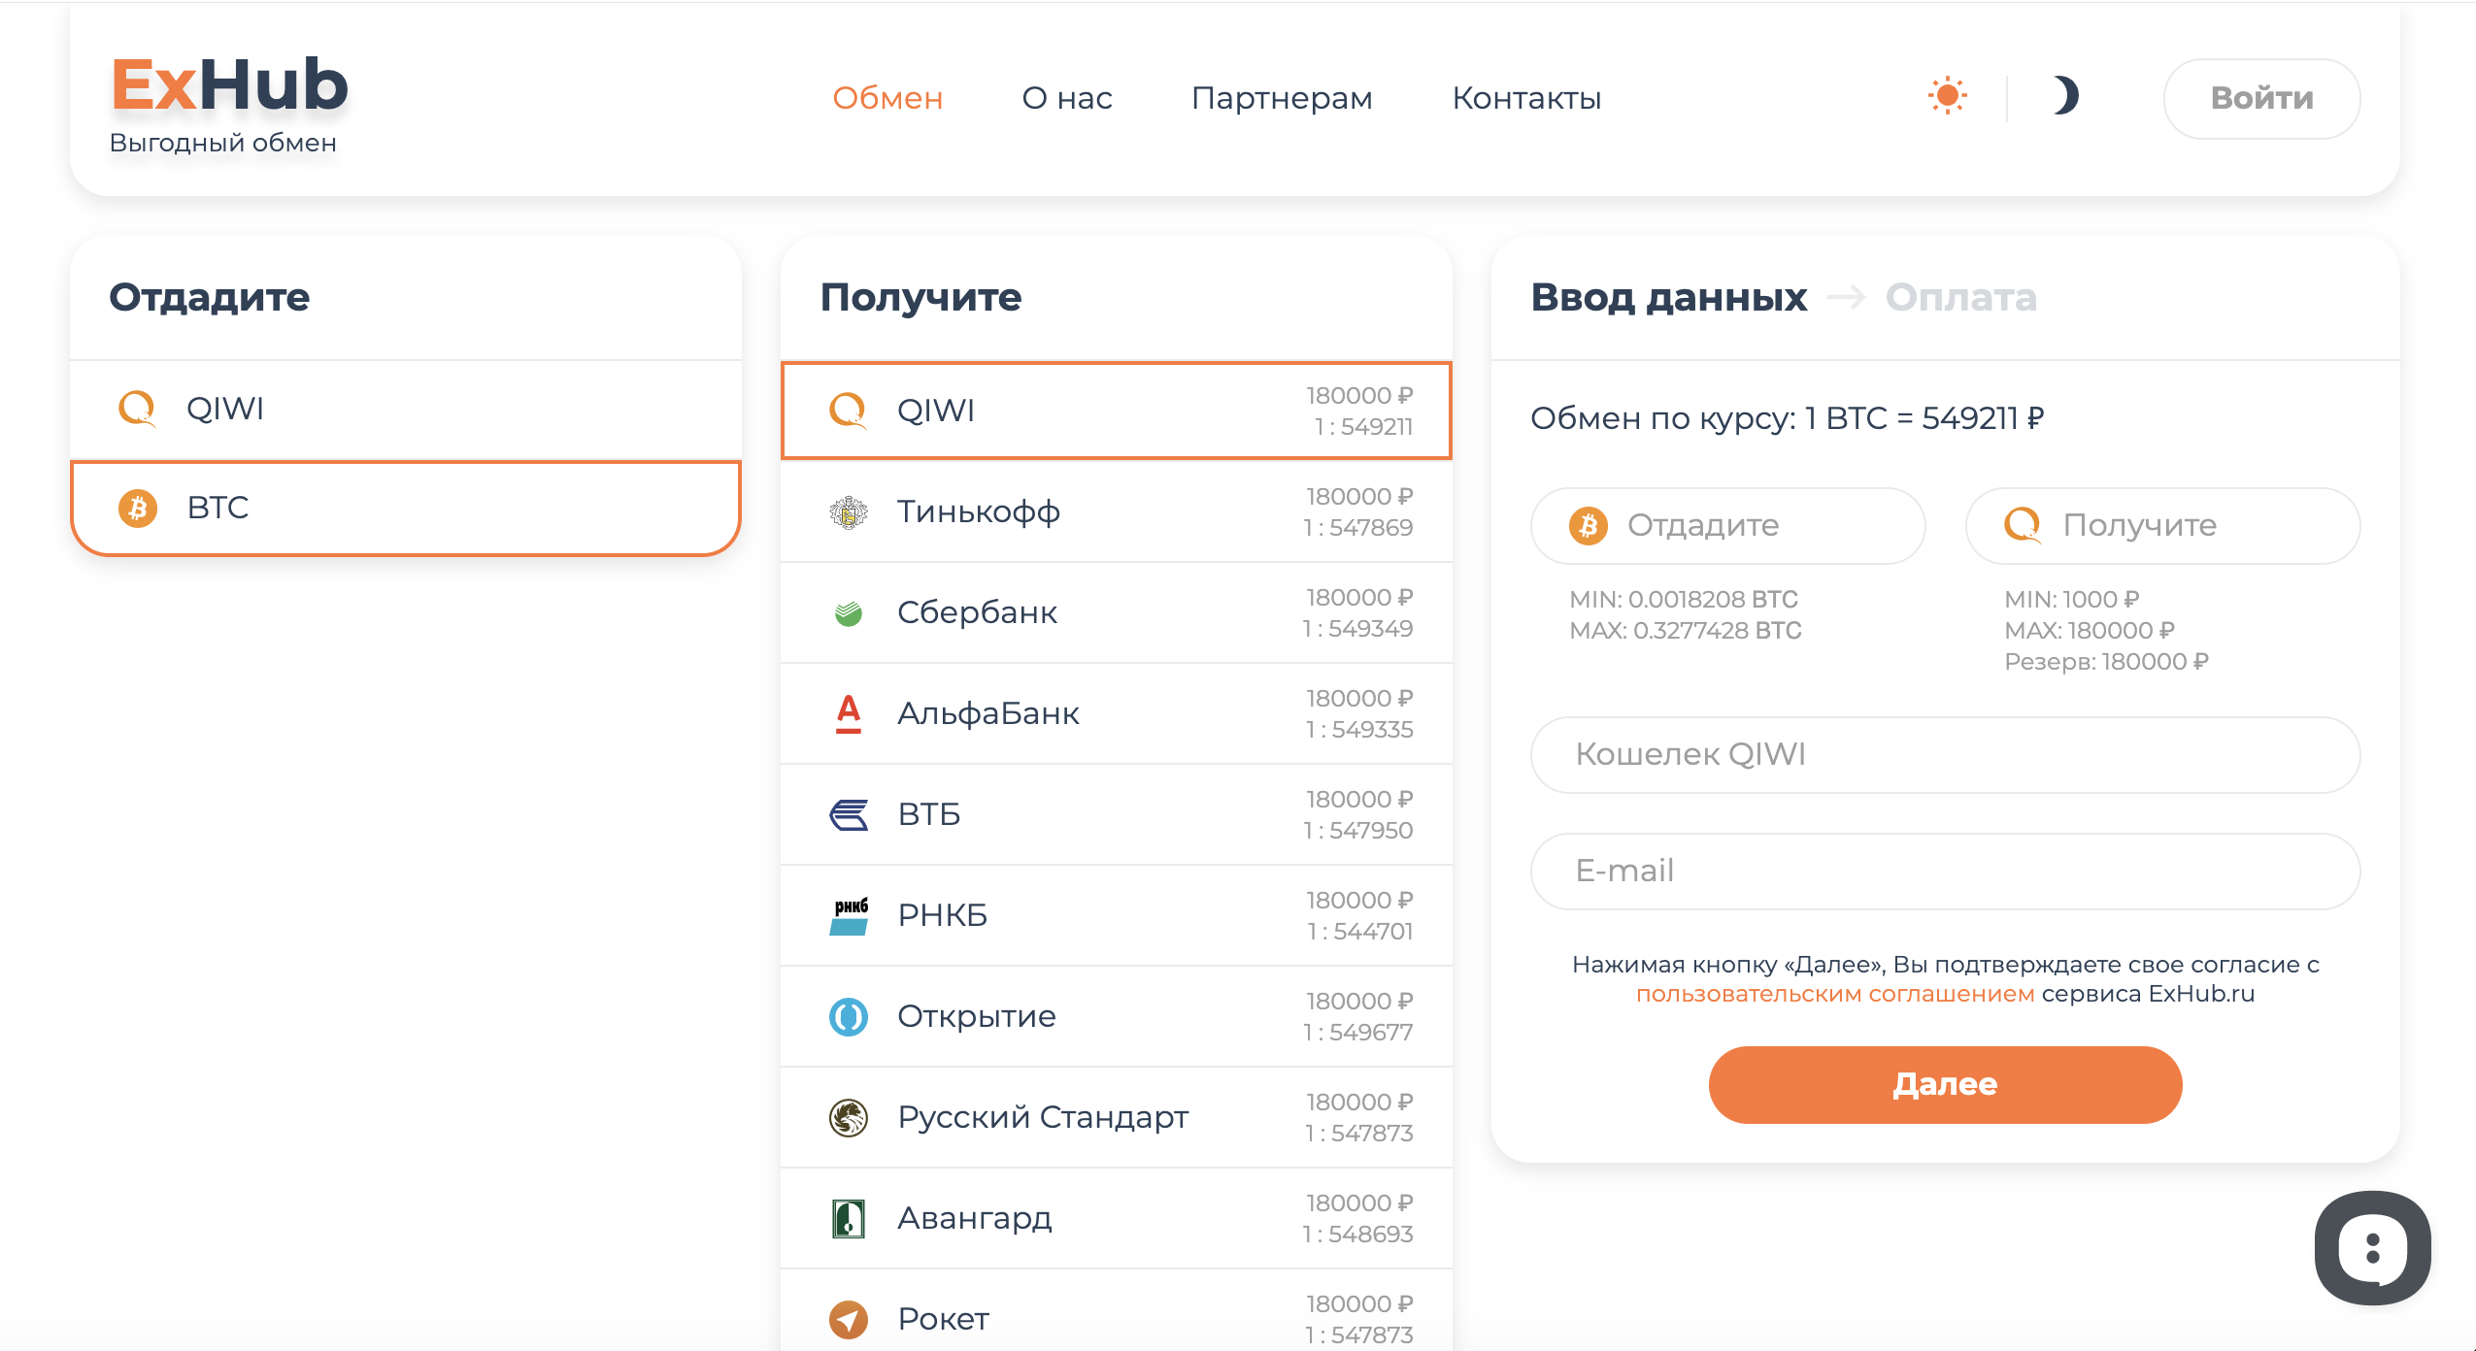
Task: Focus the Кошелек QIWI input field
Action: click(1945, 755)
